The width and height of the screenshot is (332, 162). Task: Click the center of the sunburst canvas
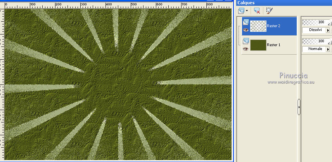[118, 84]
